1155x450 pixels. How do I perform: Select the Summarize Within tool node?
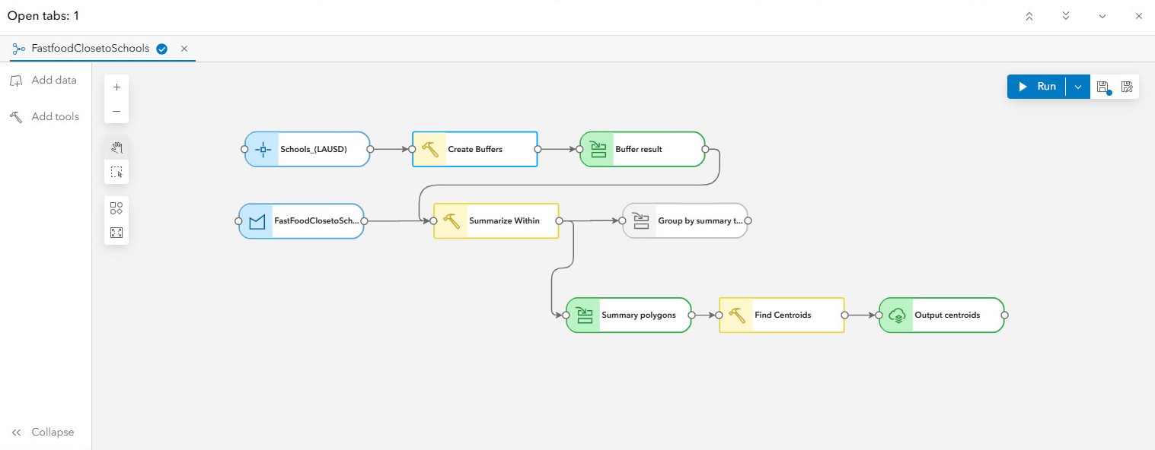[x=496, y=220]
